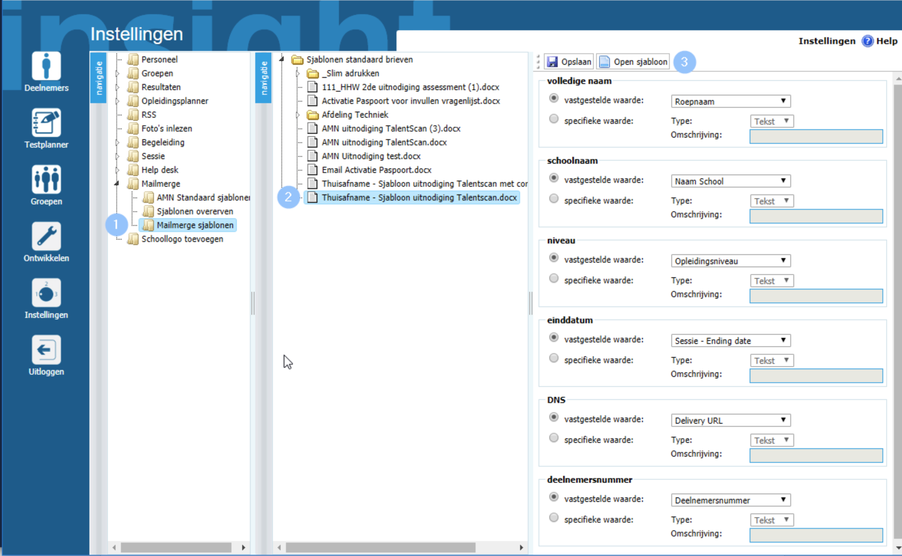The height and width of the screenshot is (556, 902).
Task: Open the Deelnemers section icon
Action: tap(46, 66)
